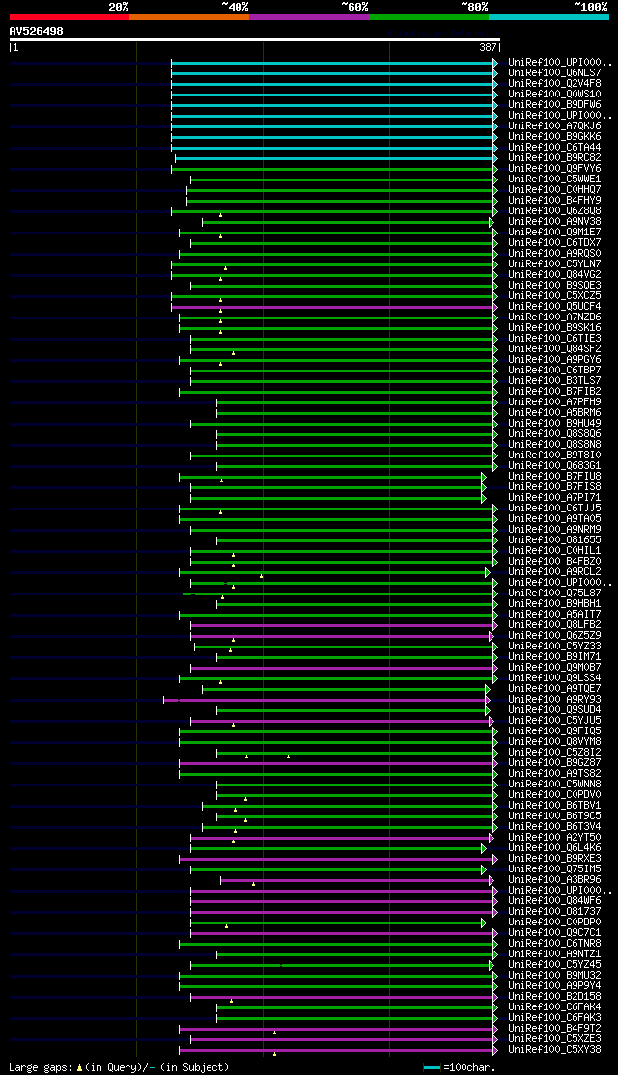Select the UniRef100_B4FHY9 label
This screenshot has height=1075, width=618.
pyautogui.click(x=555, y=200)
